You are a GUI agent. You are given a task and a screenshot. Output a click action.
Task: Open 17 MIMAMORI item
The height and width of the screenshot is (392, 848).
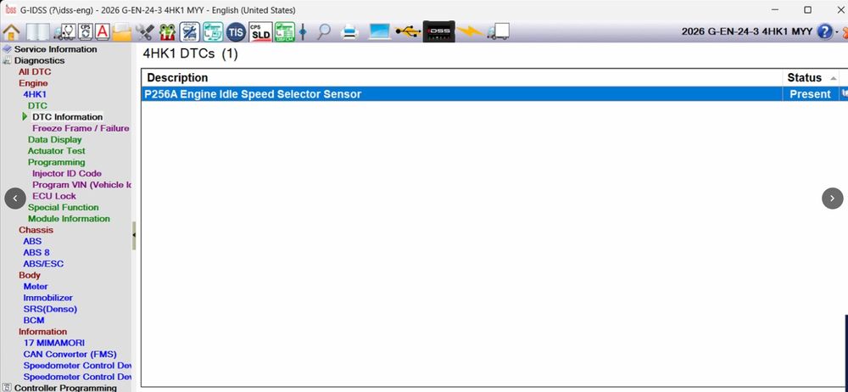click(x=53, y=344)
